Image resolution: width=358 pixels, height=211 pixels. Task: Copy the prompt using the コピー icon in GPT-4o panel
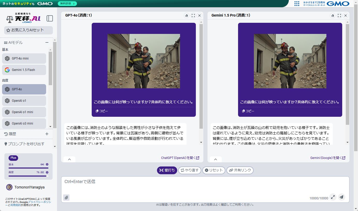click(101, 111)
